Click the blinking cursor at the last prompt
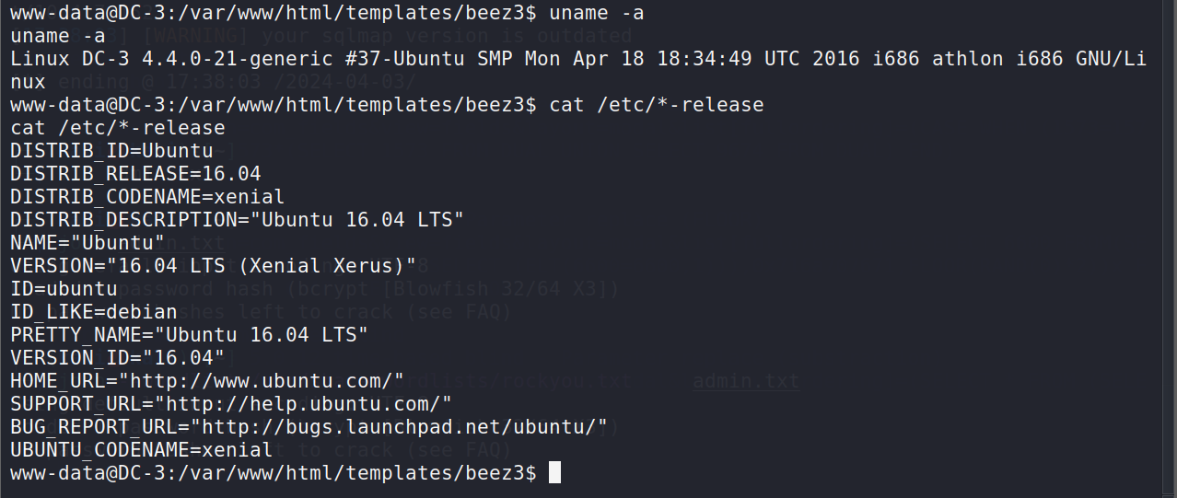The width and height of the screenshot is (1177, 498). click(x=554, y=473)
